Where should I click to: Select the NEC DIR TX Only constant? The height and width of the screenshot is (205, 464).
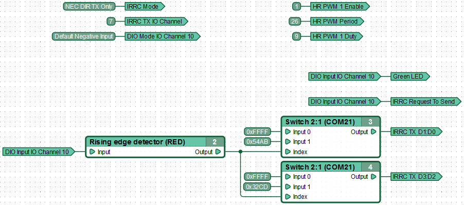(x=90, y=6)
